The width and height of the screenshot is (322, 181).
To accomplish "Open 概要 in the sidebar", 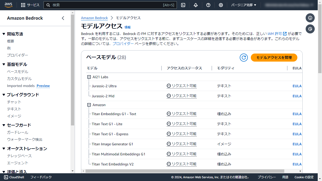I will point(11,41).
